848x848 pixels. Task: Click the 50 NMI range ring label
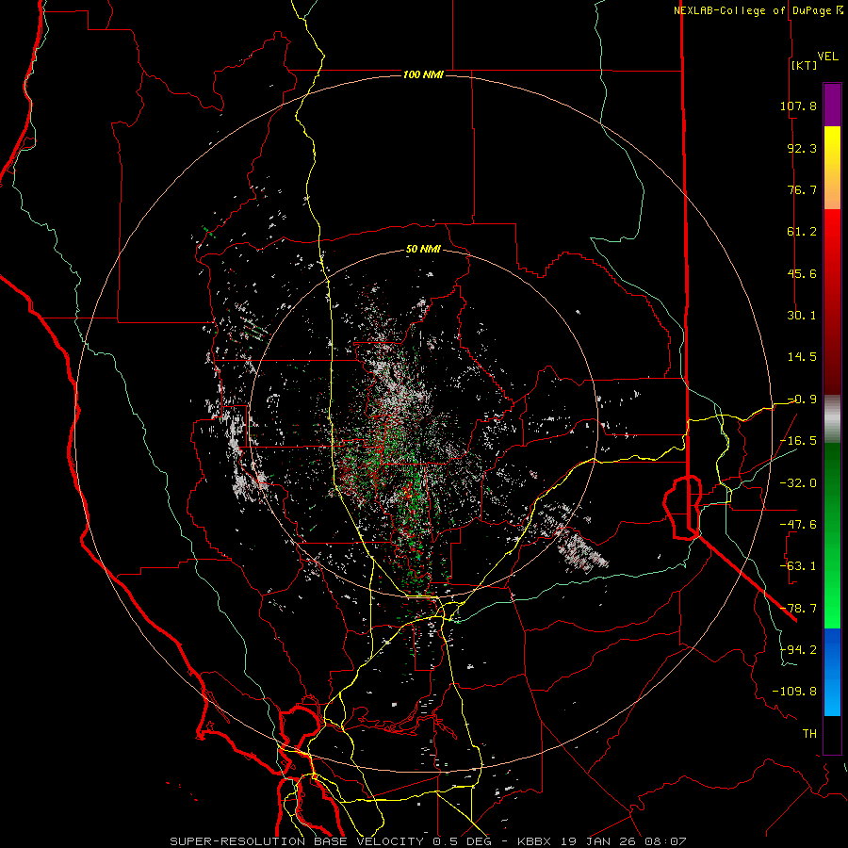coord(423,250)
